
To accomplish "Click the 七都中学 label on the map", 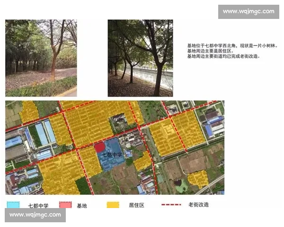I will pyautogui.click(x=112, y=155).
